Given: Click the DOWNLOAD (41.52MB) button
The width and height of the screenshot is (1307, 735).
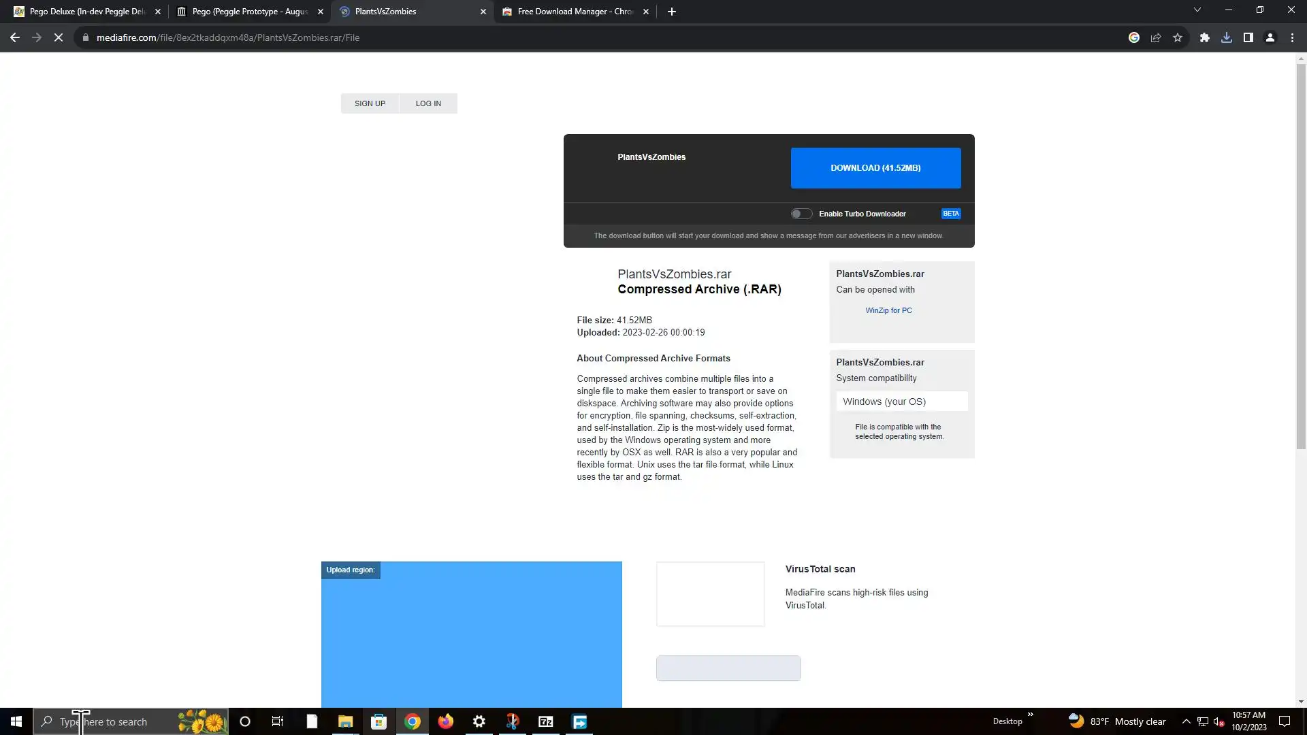Looking at the screenshot, I should [875, 168].
